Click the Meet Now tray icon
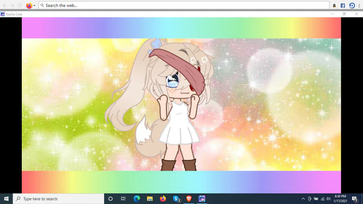The height and width of the screenshot is (204, 363). (309, 199)
